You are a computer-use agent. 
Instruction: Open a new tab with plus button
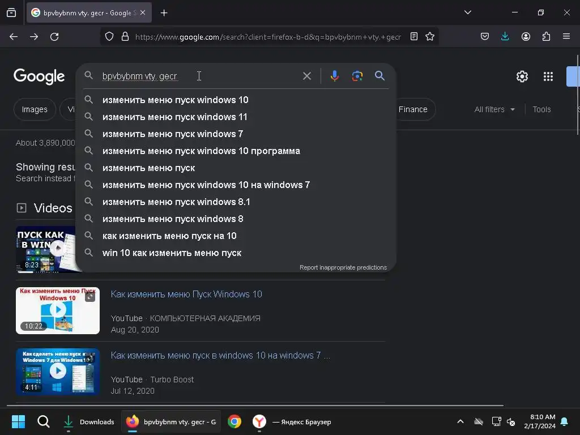164,13
